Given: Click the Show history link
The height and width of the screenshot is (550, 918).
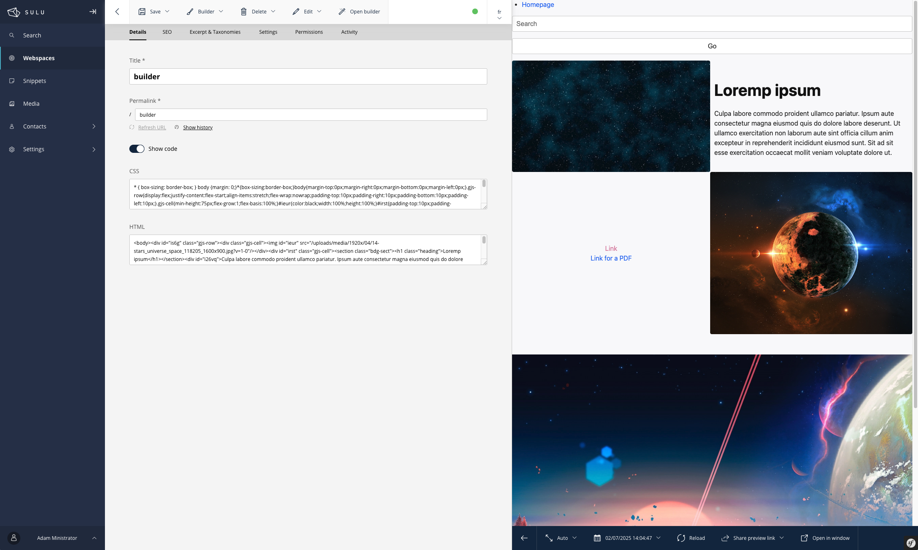Looking at the screenshot, I should click(x=198, y=128).
